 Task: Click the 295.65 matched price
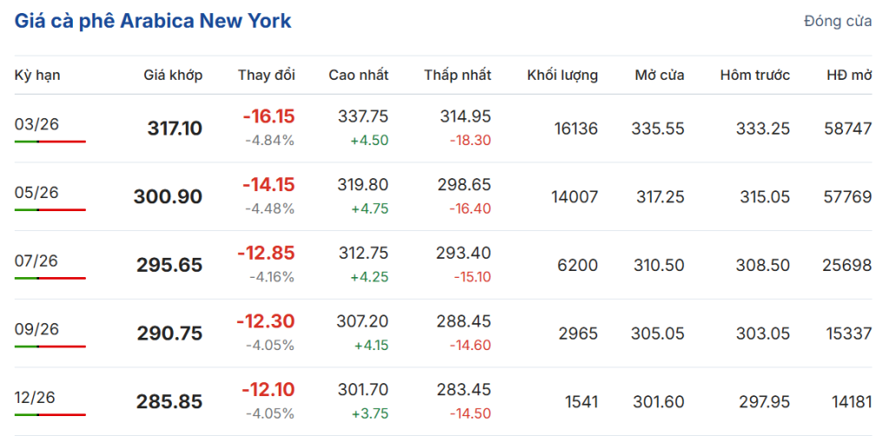(x=169, y=266)
